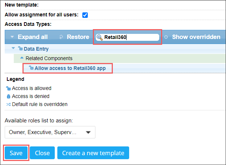Click into the Retail360 search field

click(x=128, y=38)
